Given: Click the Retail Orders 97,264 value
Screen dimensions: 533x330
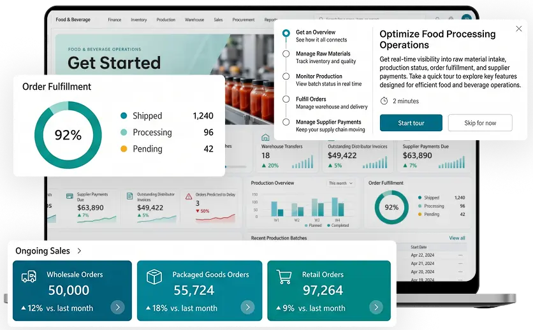Looking at the screenshot, I should 323,291.
